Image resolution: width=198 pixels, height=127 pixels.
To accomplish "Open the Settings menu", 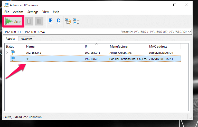I will (x=33, y=12).
